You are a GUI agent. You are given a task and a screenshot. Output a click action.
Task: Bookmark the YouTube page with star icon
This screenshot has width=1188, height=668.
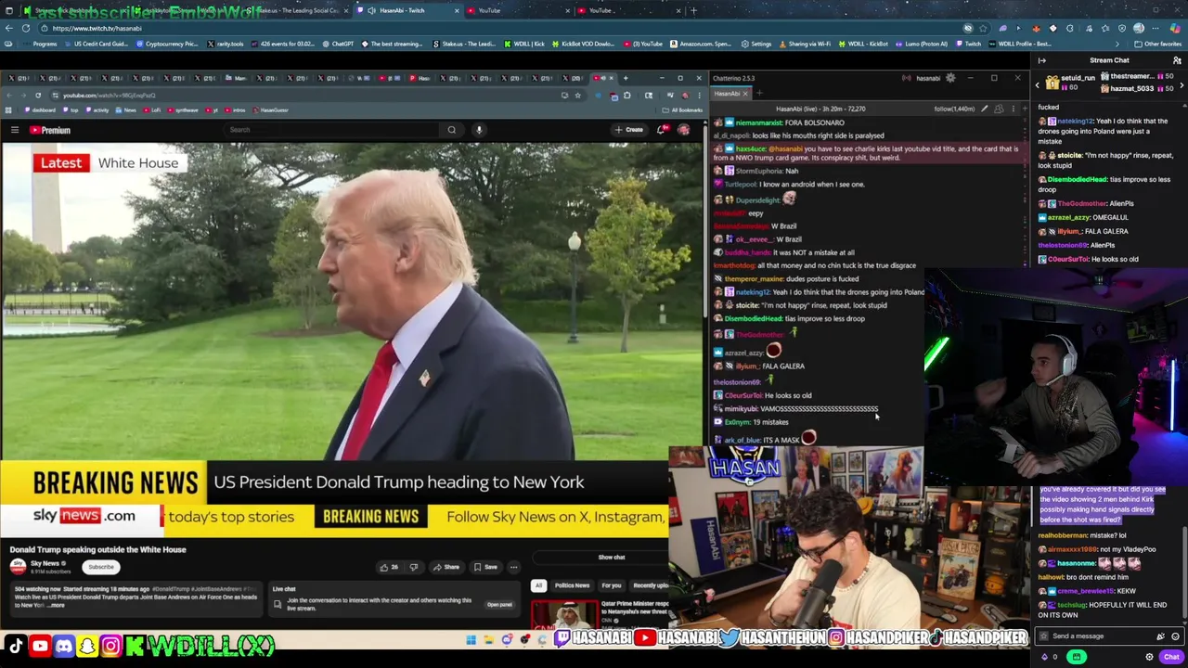click(x=577, y=96)
